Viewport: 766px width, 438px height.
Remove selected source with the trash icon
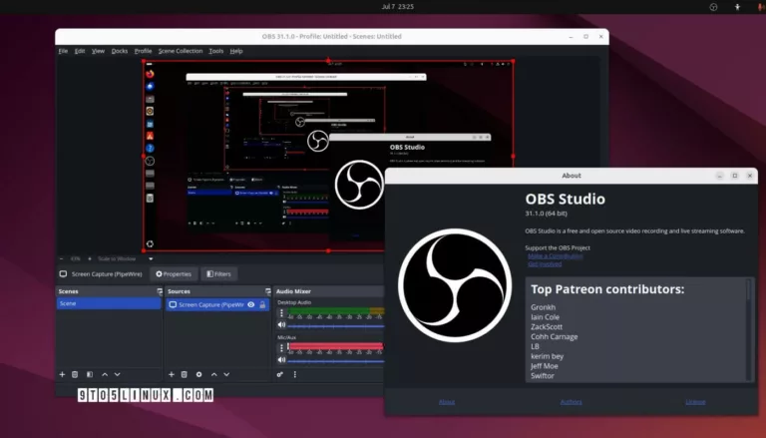click(x=185, y=374)
